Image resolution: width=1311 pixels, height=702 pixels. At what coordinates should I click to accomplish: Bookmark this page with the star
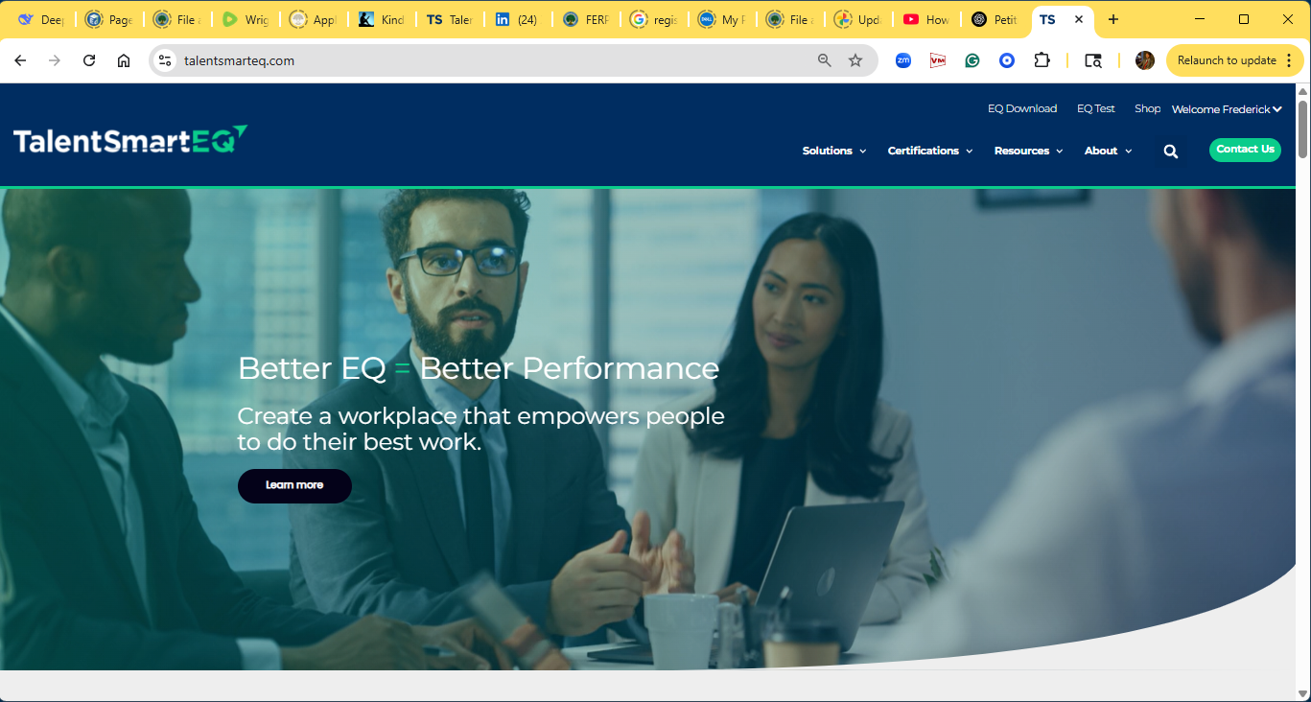(x=855, y=60)
